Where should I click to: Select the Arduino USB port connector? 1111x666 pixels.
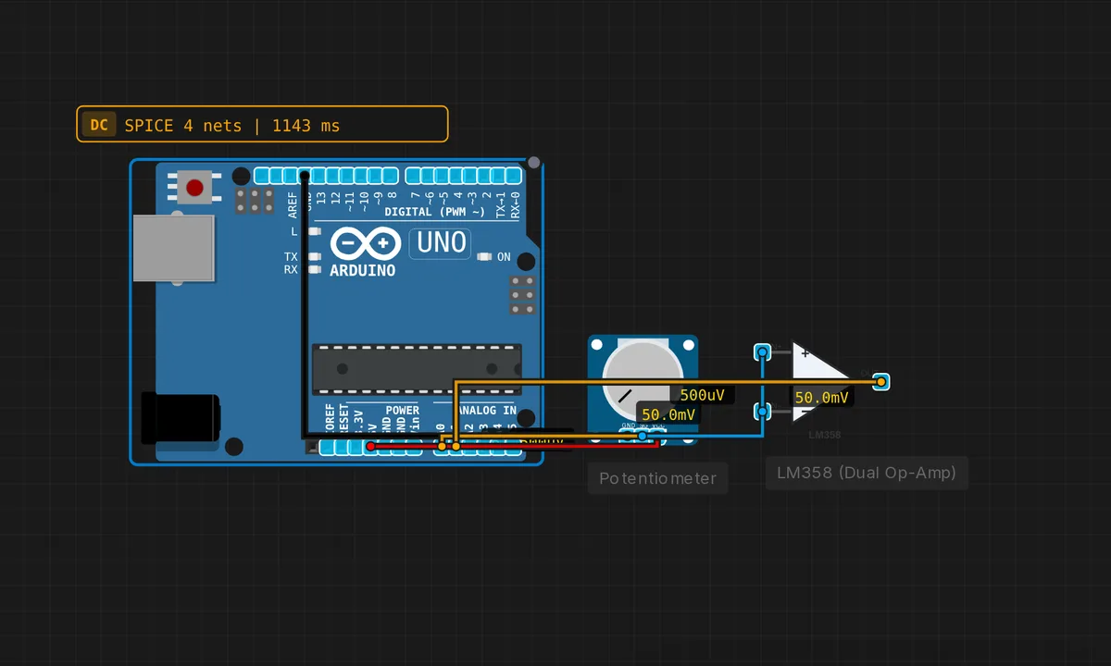(x=174, y=248)
